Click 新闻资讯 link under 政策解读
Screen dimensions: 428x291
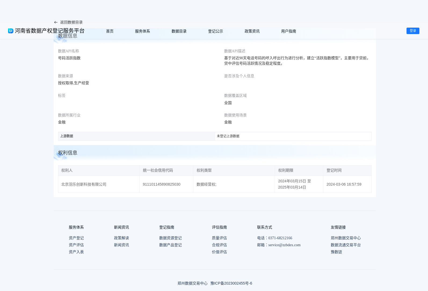121,245
